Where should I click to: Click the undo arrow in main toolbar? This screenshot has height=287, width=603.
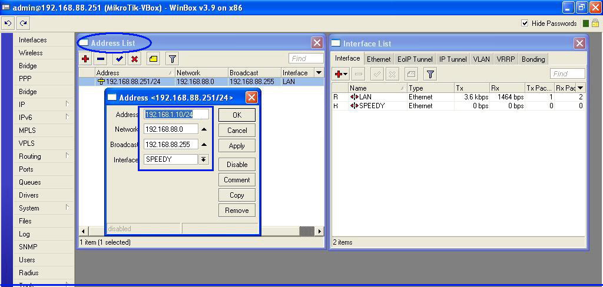point(8,24)
